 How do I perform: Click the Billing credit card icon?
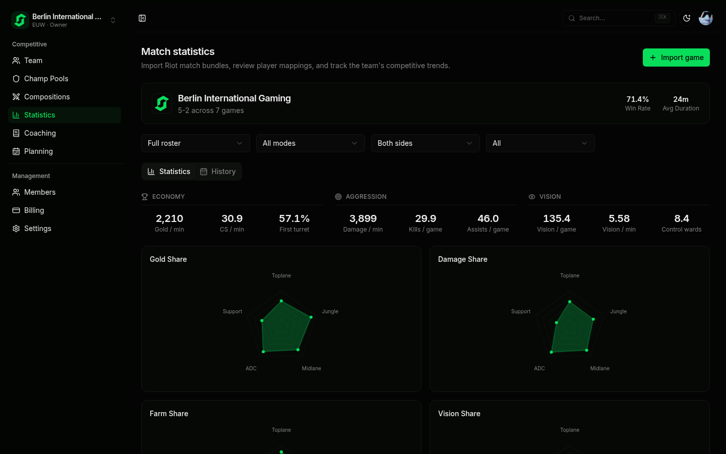[16, 210]
